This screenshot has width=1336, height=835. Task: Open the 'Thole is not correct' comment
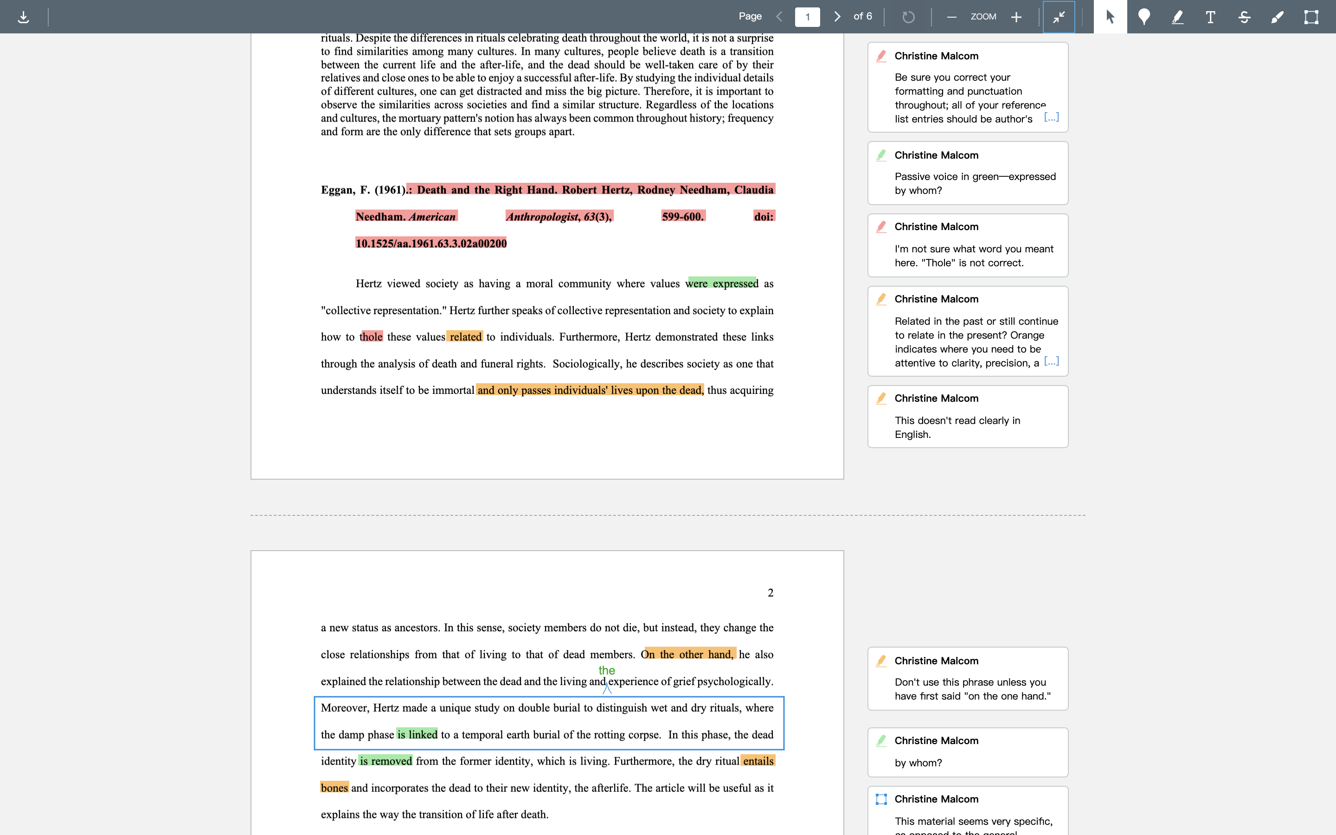(x=968, y=245)
